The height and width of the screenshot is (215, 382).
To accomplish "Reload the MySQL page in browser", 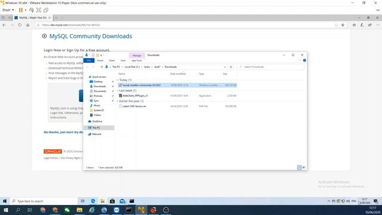I will click(x=20, y=25).
